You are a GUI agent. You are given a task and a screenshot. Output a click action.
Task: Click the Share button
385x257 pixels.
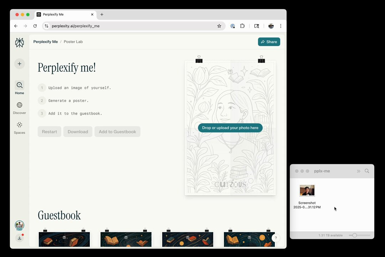pos(269,42)
